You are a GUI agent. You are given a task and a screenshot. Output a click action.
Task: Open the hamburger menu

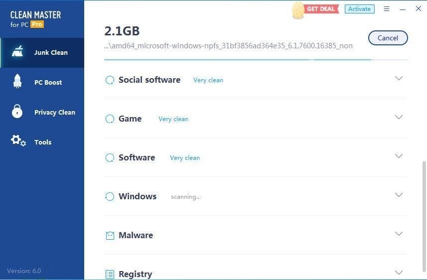click(x=387, y=9)
